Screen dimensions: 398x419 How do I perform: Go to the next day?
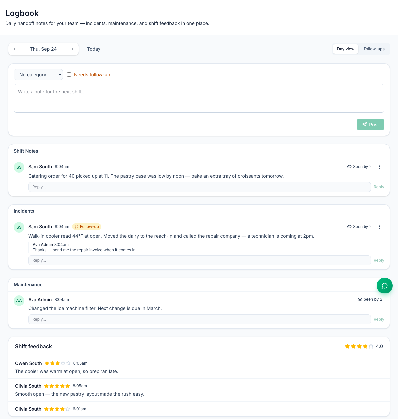click(73, 49)
